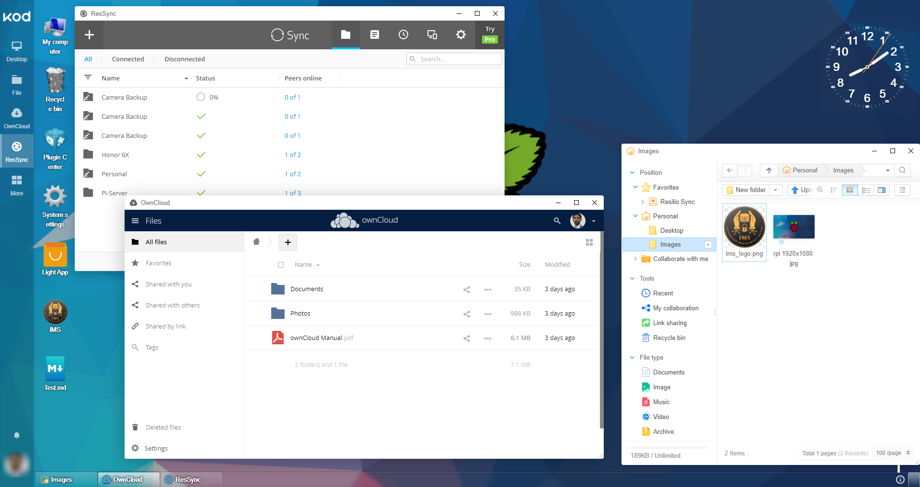This screenshot has width=920, height=487.
Task: Click the ResSync Search field
Action: click(454, 59)
